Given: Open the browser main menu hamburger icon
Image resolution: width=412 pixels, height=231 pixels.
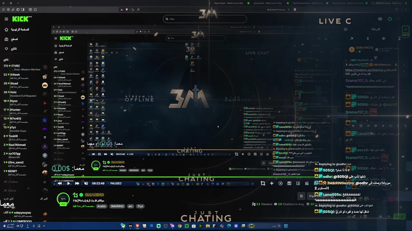Looking at the screenshot, I should point(3,10).
